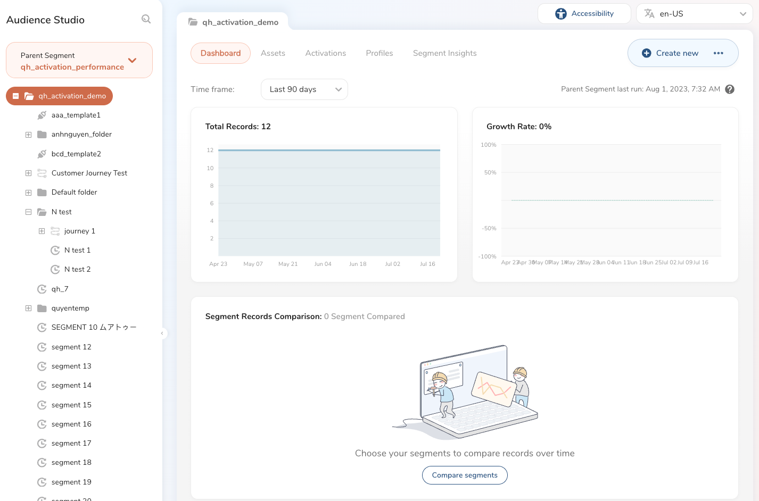
Task: Click the segment icon for N test 1
Action: click(x=55, y=250)
